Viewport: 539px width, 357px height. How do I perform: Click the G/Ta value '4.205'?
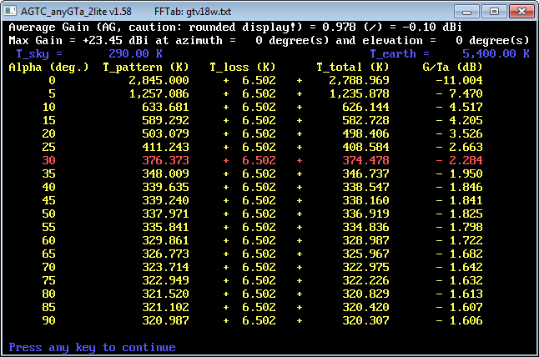point(466,121)
